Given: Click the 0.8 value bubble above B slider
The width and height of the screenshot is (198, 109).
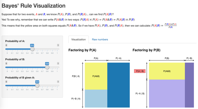Looking at the screenshot, I should coord(47,64).
